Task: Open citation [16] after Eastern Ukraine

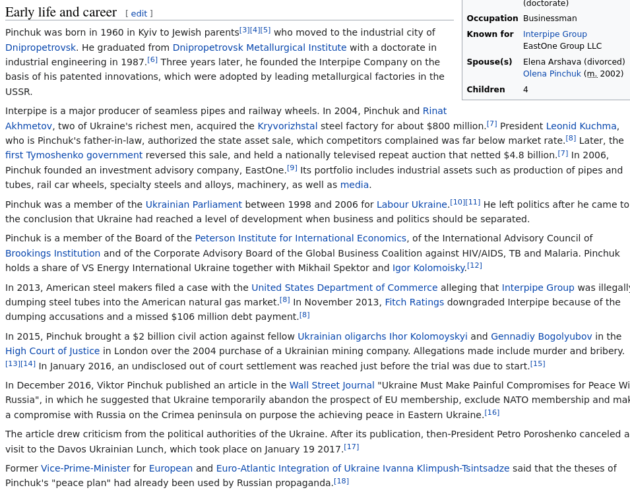Action: [x=492, y=412]
